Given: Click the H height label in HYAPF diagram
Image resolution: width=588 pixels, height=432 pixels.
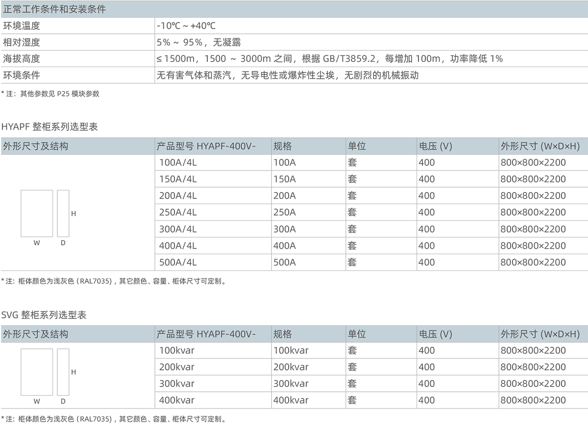Looking at the screenshot, I should (x=74, y=214).
